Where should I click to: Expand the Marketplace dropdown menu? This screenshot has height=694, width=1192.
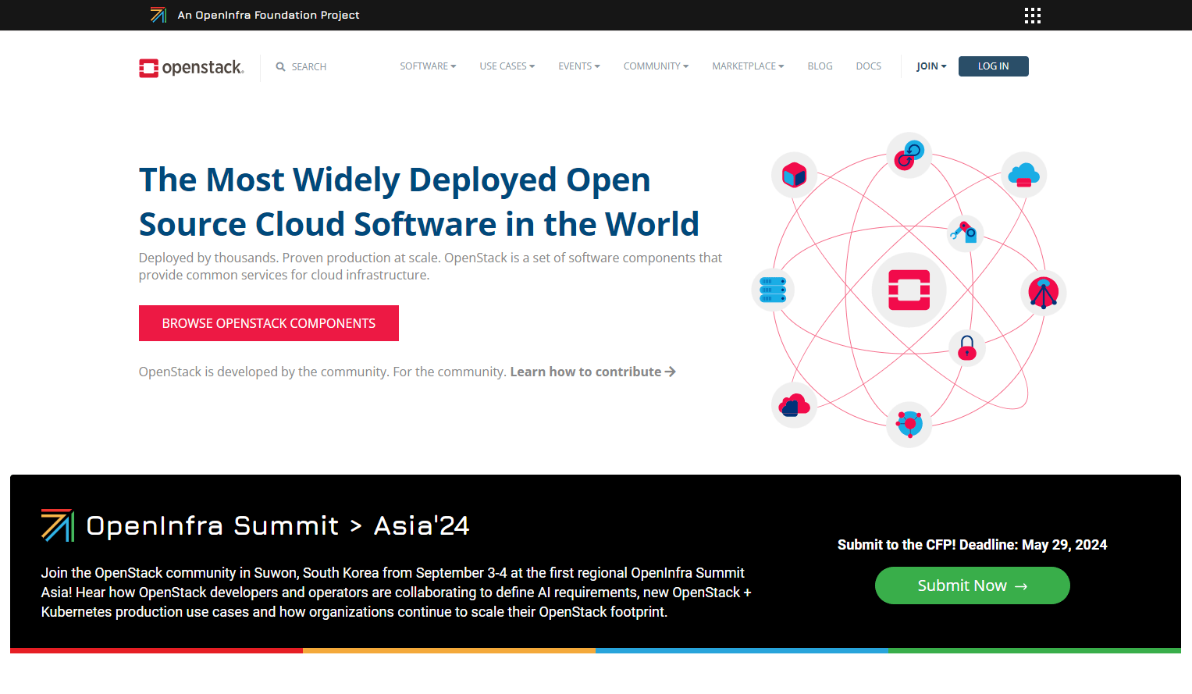point(748,66)
